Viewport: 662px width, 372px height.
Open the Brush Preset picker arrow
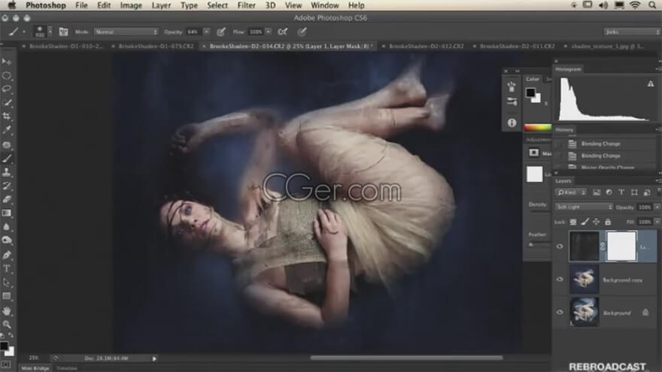click(x=50, y=32)
